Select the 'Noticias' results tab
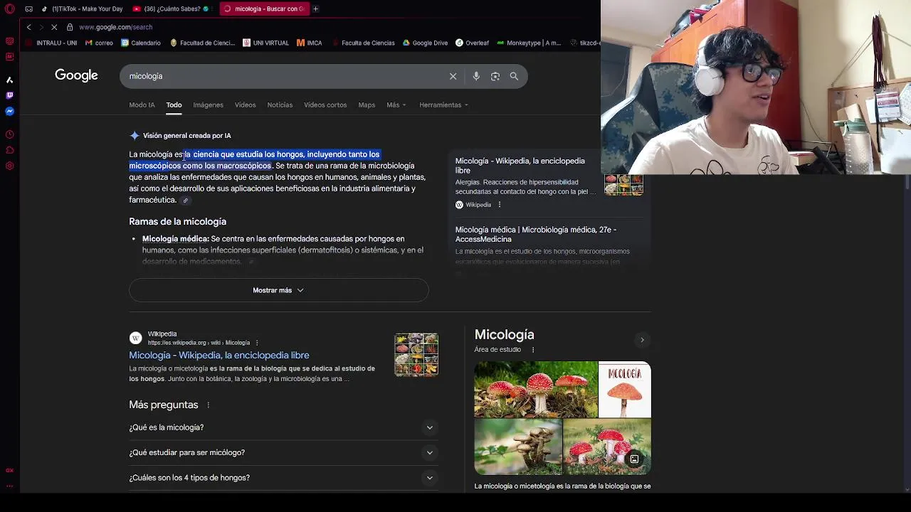This screenshot has height=512, width=911. click(x=280, y=105)
